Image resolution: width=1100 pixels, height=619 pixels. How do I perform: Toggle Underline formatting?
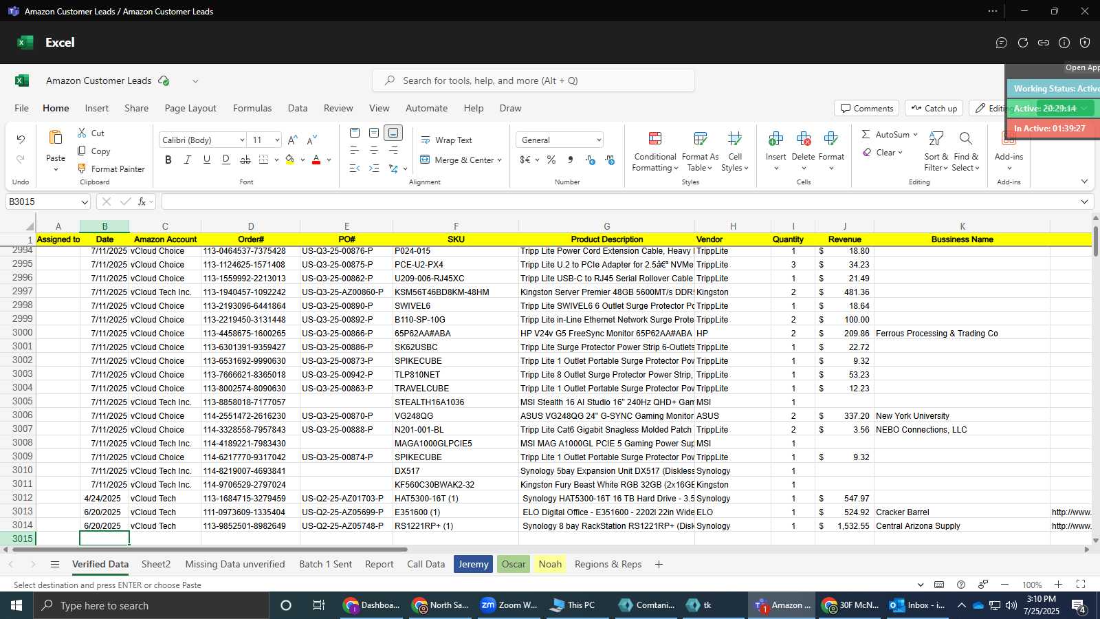[206, 160]
